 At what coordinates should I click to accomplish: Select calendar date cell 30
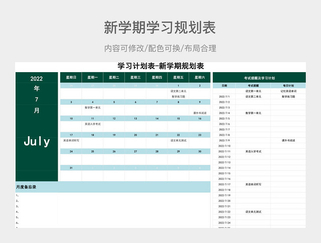click(x=200, y=151)
